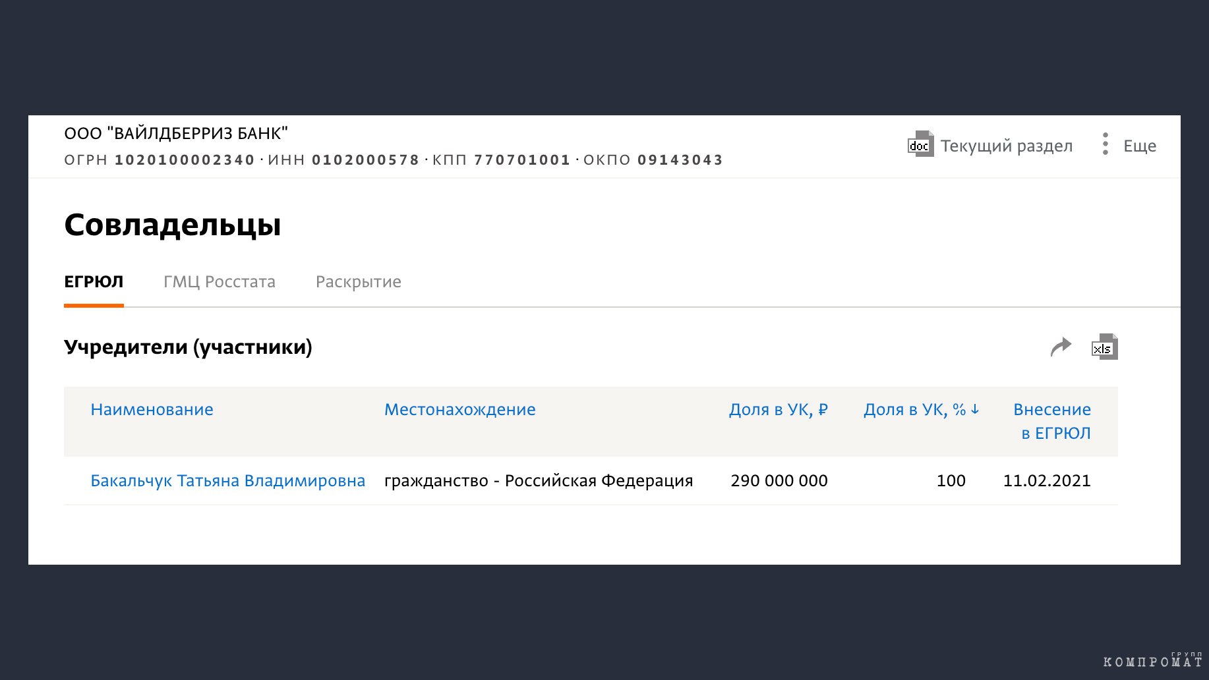
Task: Sort by Наименование column header
Action: coord(152,410)
